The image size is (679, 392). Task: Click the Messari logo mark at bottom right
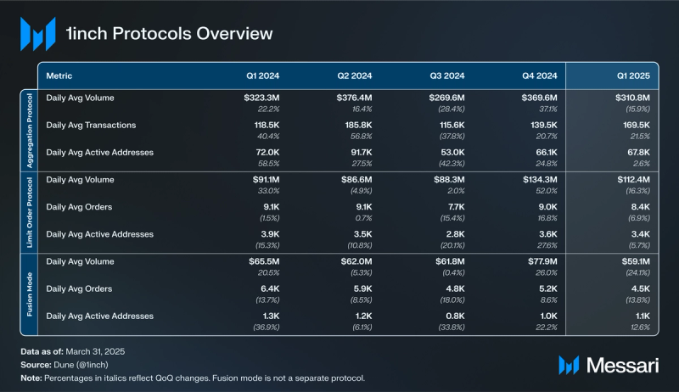[x=569, y=365]
